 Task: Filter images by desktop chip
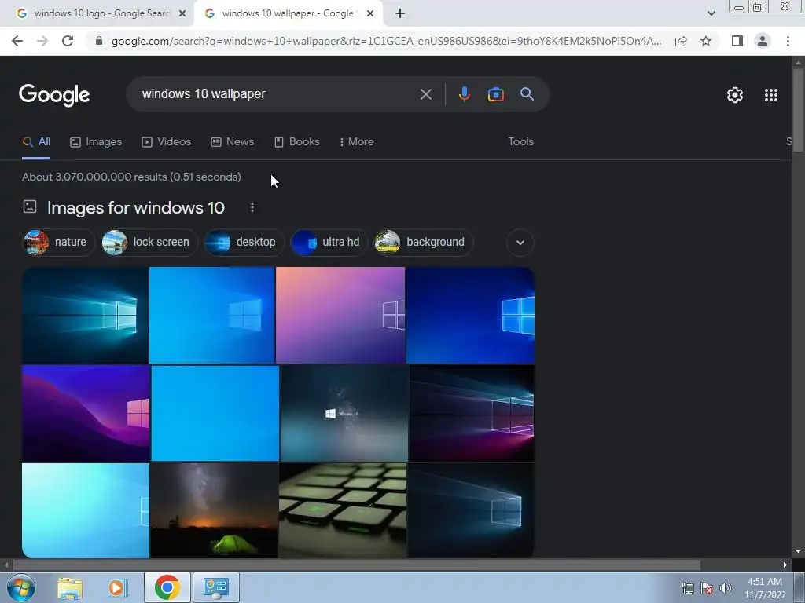point(244,242)
